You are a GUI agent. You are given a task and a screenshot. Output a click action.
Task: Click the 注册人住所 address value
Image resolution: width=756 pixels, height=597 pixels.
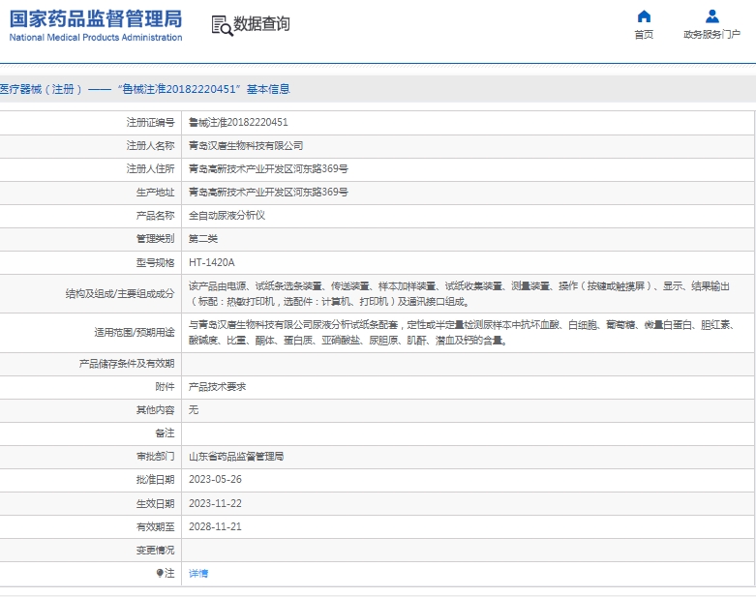pos(268,168)
